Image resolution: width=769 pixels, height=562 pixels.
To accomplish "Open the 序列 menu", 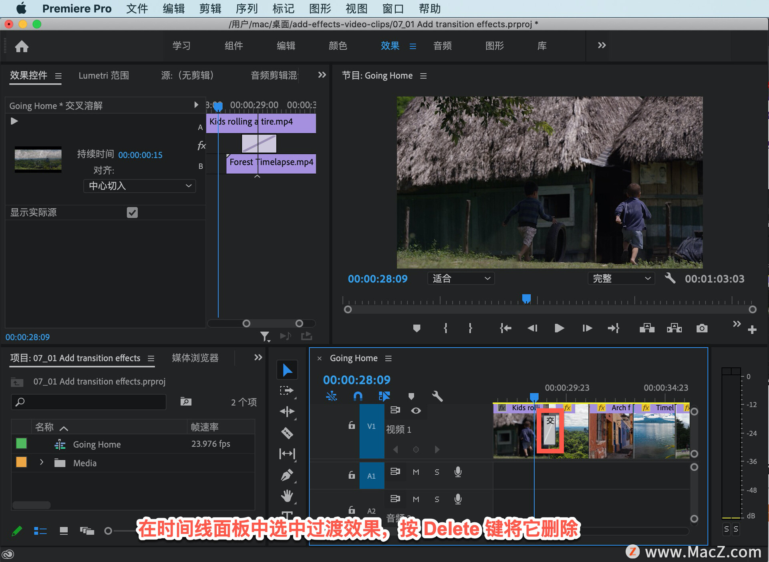I will (247, 8).
